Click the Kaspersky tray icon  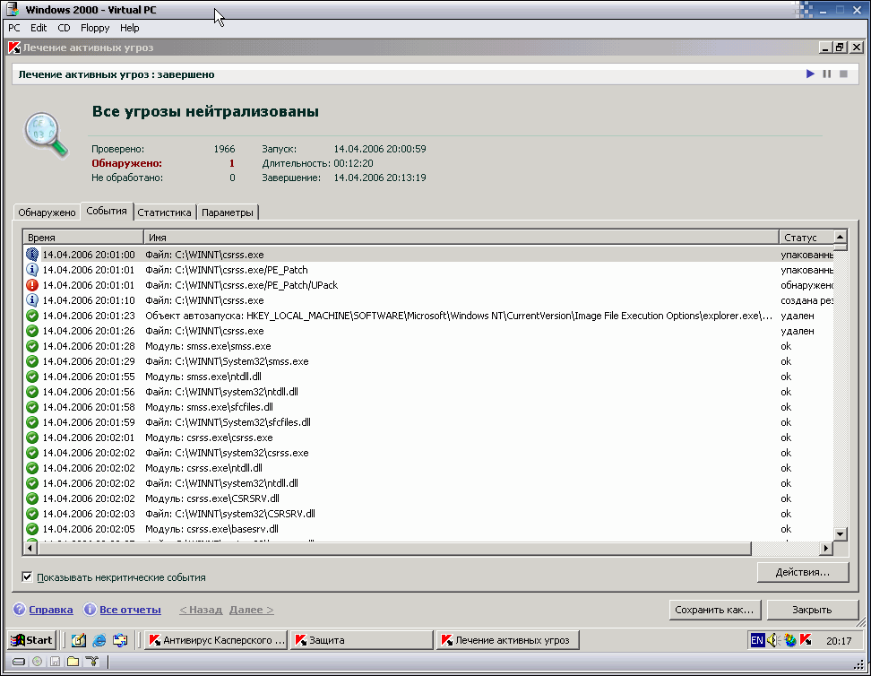point(806,640)
